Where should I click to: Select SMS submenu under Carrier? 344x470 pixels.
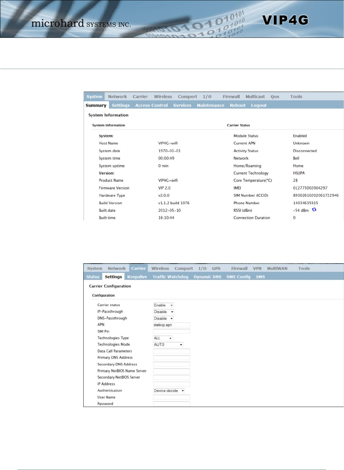[x=260, y=277]
